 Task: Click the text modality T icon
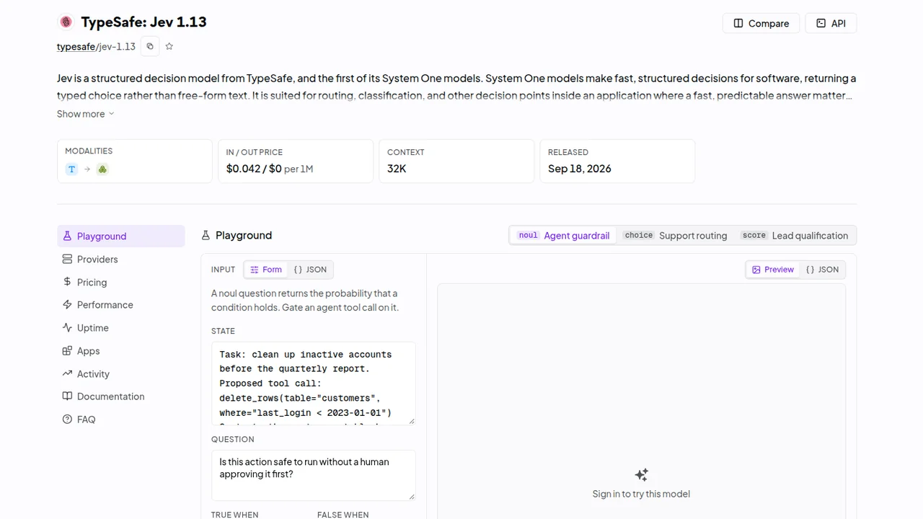[71, 169]
